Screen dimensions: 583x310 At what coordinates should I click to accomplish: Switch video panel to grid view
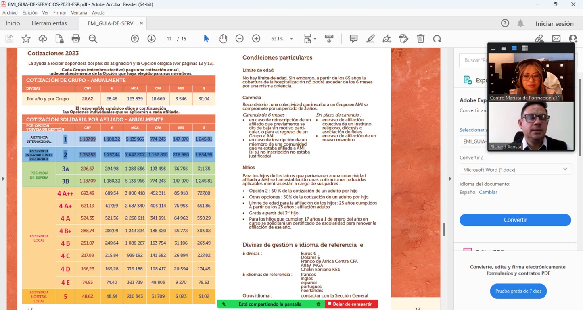[525, 48]
